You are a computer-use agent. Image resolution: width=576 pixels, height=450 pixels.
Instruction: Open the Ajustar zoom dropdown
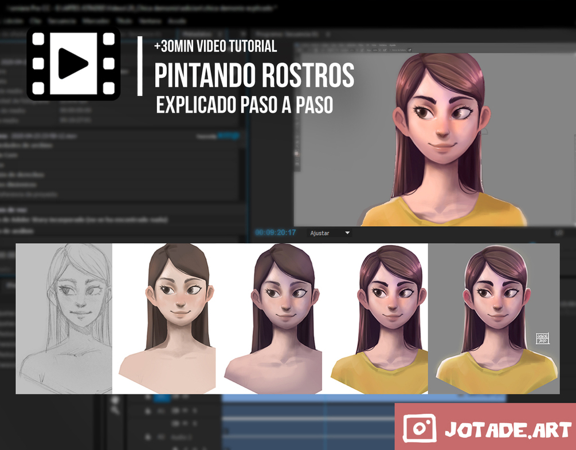(330, 232)
